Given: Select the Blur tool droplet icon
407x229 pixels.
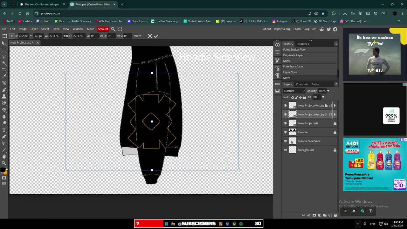Looking at the screenshot, I should tap(4, 117).
